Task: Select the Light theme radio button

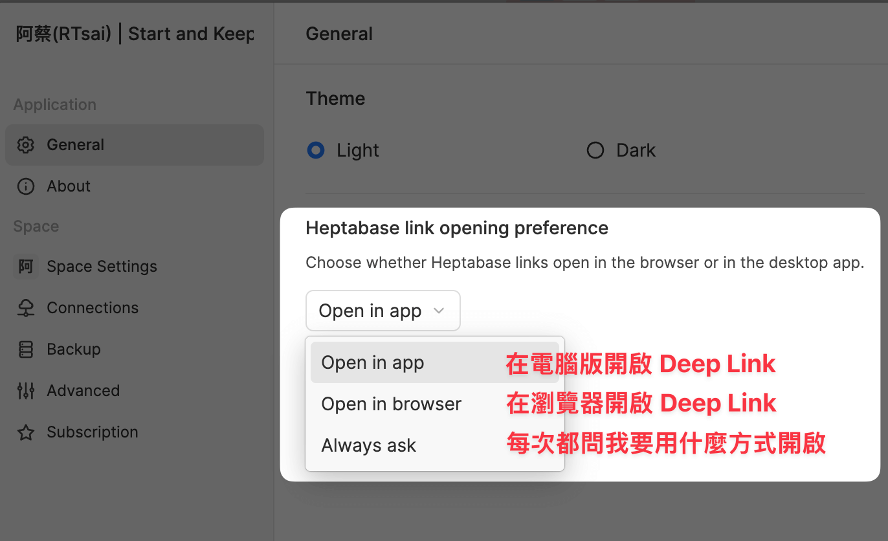Action: click(x=315, y=149)
